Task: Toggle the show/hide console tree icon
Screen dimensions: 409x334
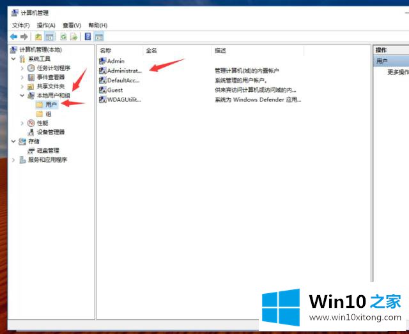Action: (49, 37)
